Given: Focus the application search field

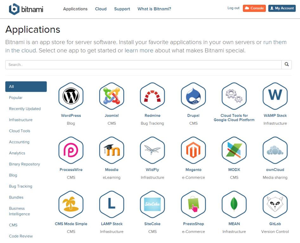Looking at the screenshot, I should (143, 65).
